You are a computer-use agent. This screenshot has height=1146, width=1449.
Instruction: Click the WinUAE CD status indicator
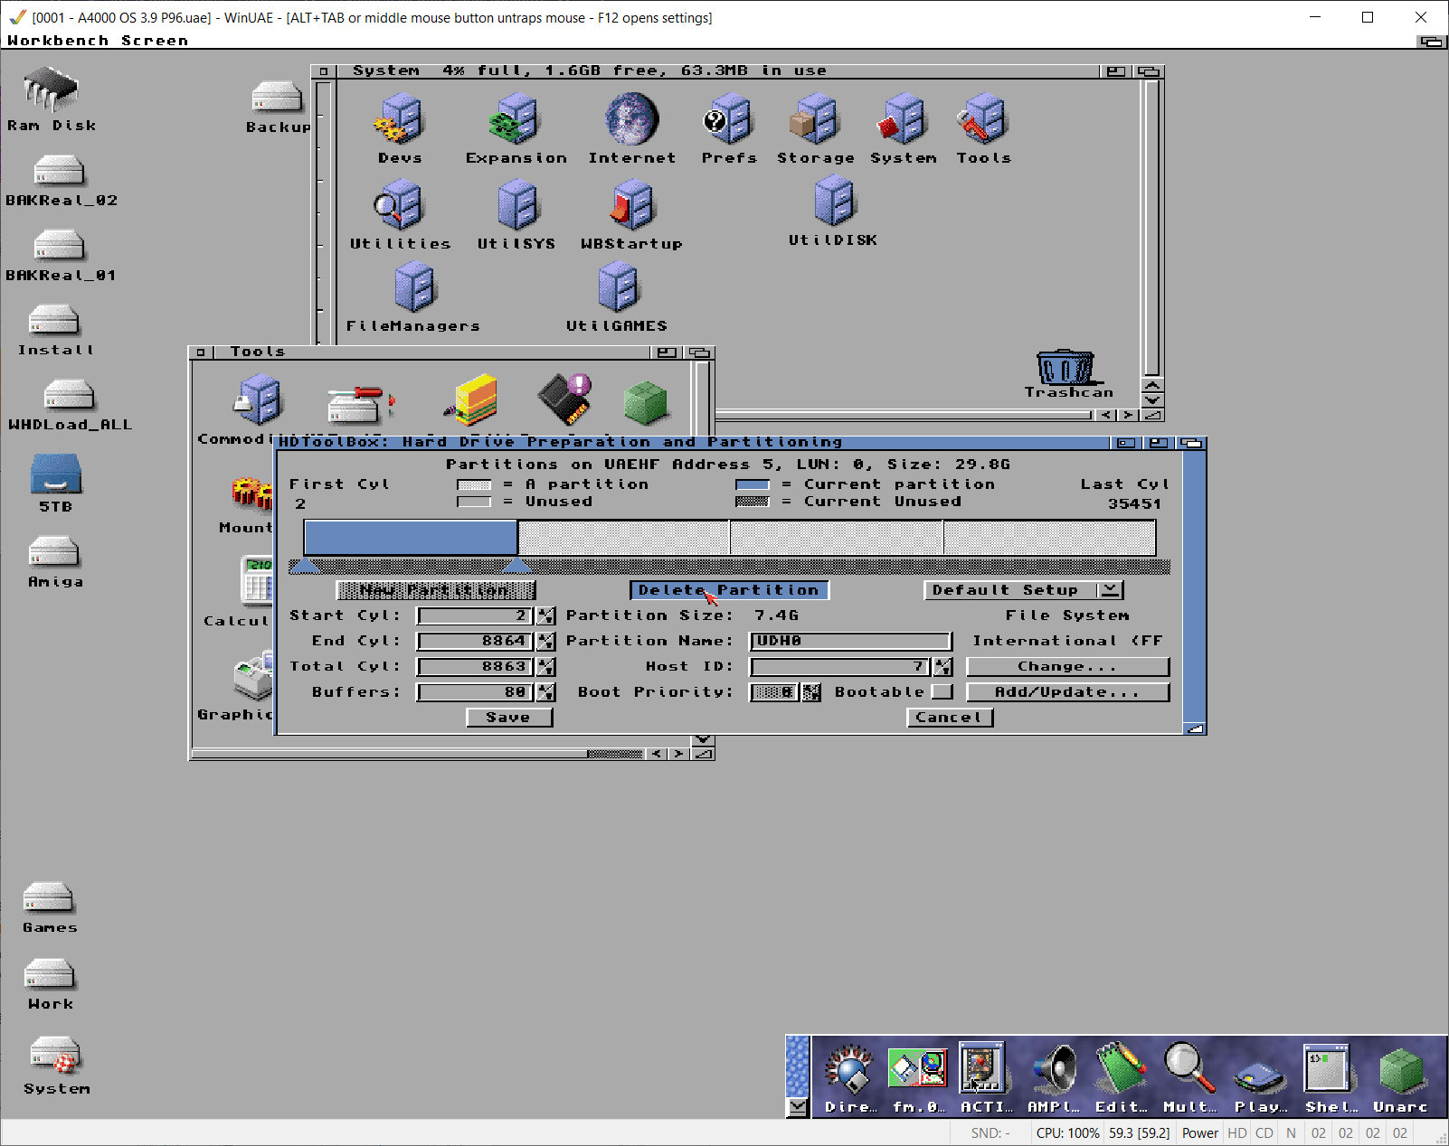click(1264, 1132)
